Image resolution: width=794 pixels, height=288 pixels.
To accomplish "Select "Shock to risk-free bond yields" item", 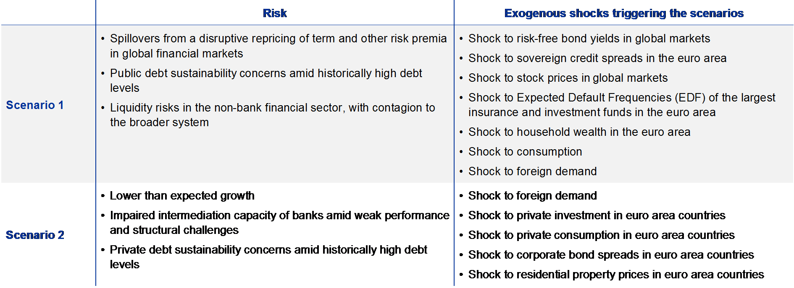I will coord(589,39).
